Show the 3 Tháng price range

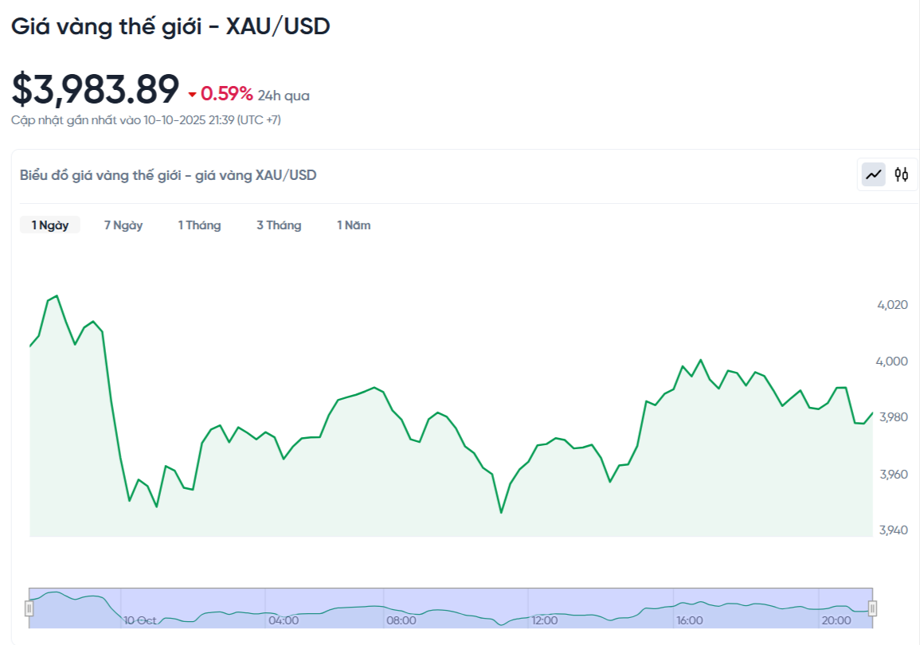click(x=279, y=225)
